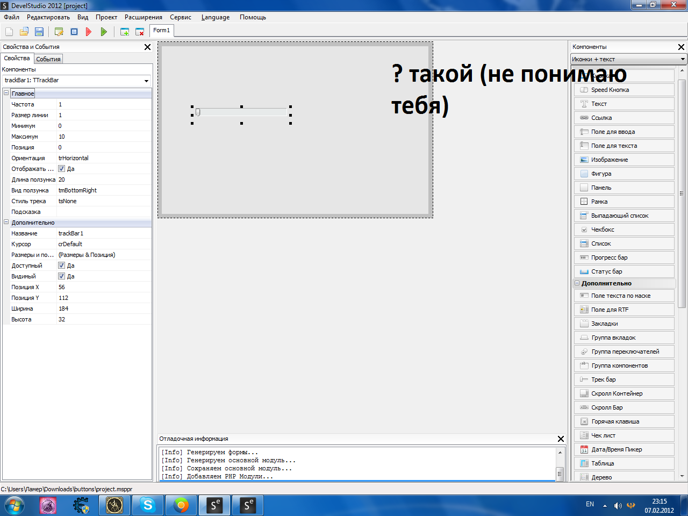Open the volume icon in system tray
Image resolution: width=688 pixels, height=516 pixels.
(618, 505)
